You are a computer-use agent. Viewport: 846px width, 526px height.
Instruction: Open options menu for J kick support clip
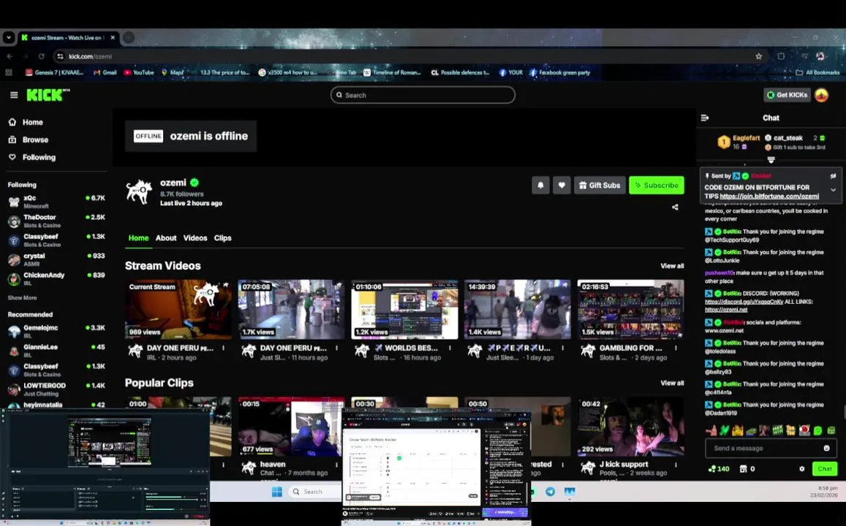coord(676,465)
